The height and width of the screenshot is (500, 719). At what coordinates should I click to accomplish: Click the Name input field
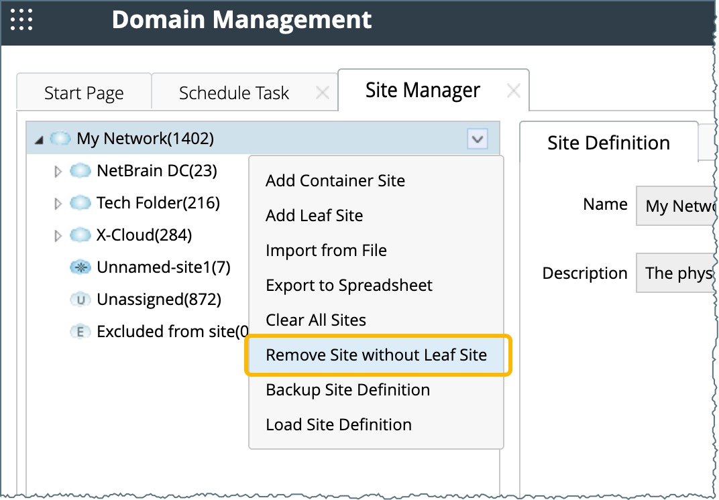coord(674,206)
